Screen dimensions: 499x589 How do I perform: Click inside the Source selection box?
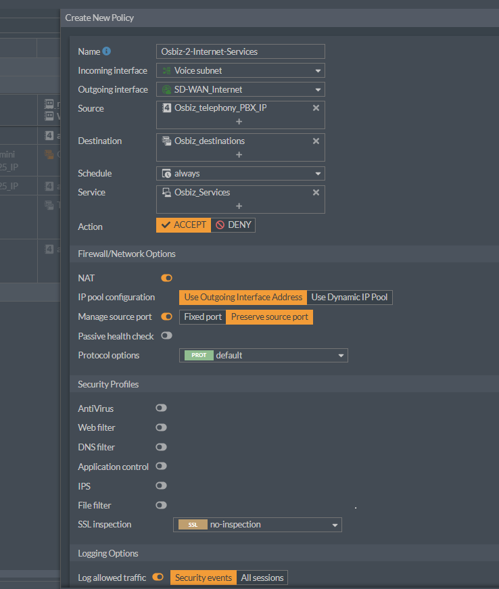240,115
